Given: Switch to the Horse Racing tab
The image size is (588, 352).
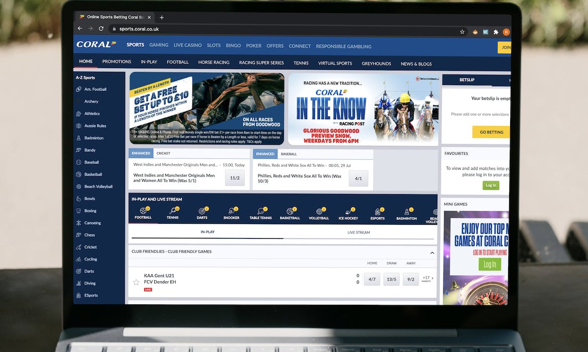Looking at the screenshot, I should pos(214,62).
